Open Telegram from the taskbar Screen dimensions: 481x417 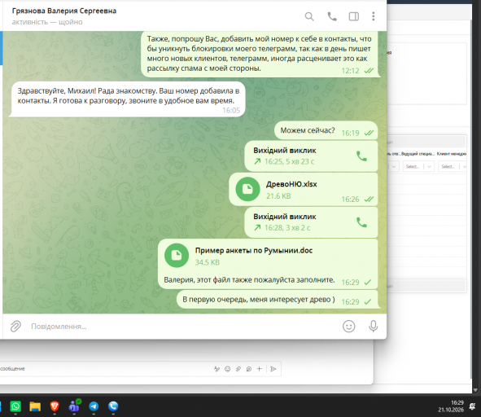coord(94,406)
